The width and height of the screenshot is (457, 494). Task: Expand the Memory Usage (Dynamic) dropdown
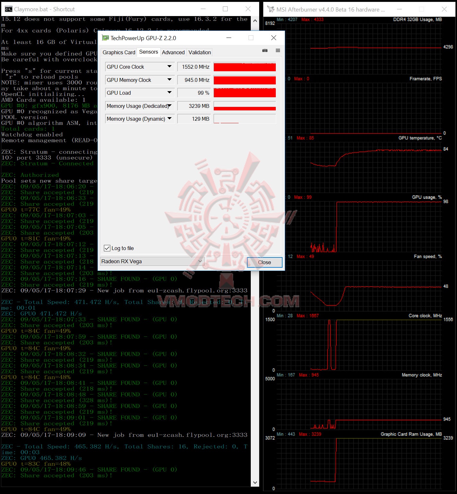[x=169, y=118]
